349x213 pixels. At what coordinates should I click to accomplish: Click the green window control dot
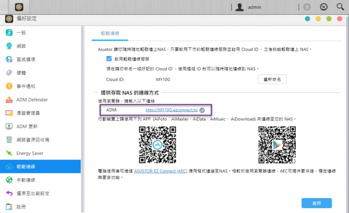click(329, 19)
